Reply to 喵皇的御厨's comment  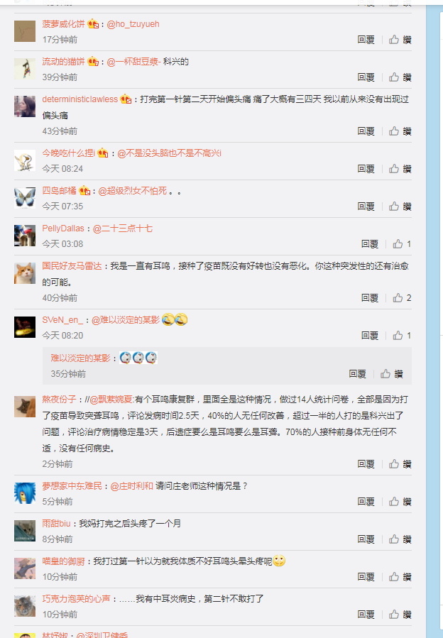[x=366, y=576]
